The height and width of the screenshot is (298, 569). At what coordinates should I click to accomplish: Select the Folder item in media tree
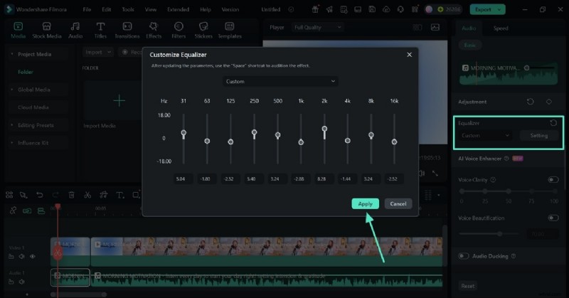point(26,72)
